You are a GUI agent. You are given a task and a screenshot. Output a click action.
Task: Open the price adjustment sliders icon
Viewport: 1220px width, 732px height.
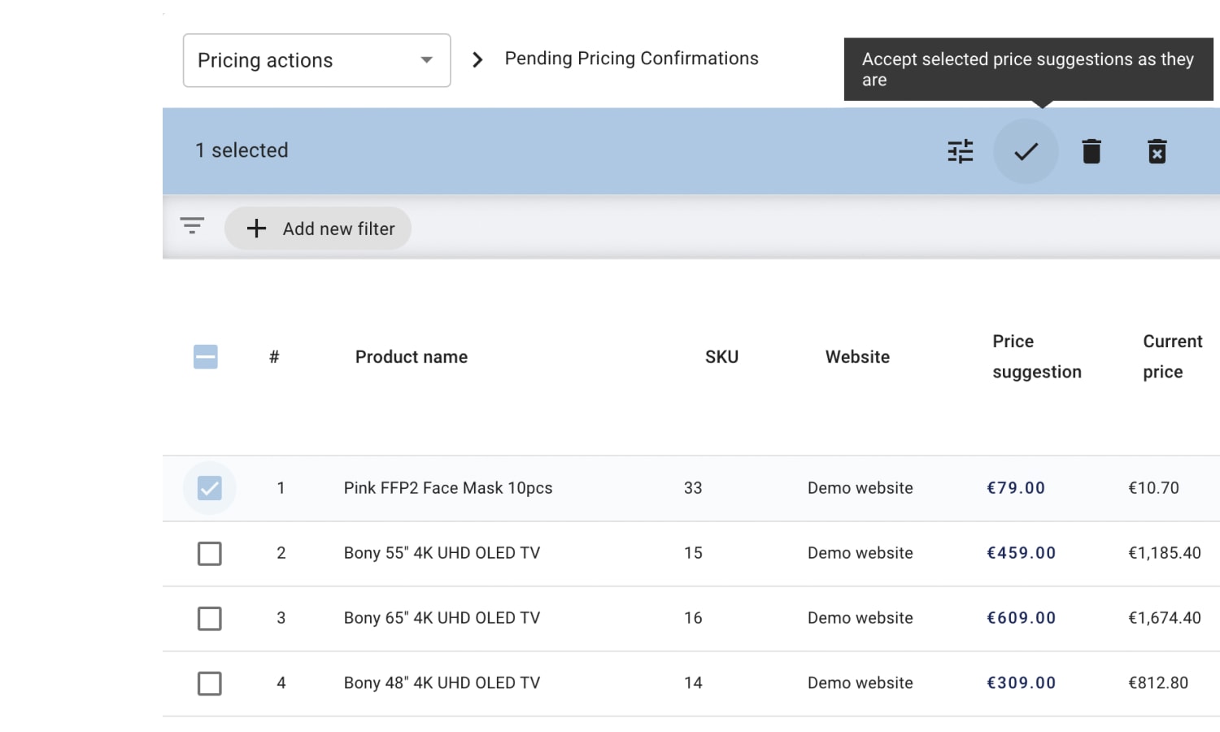pyautogui.click(x=961, y=151)
